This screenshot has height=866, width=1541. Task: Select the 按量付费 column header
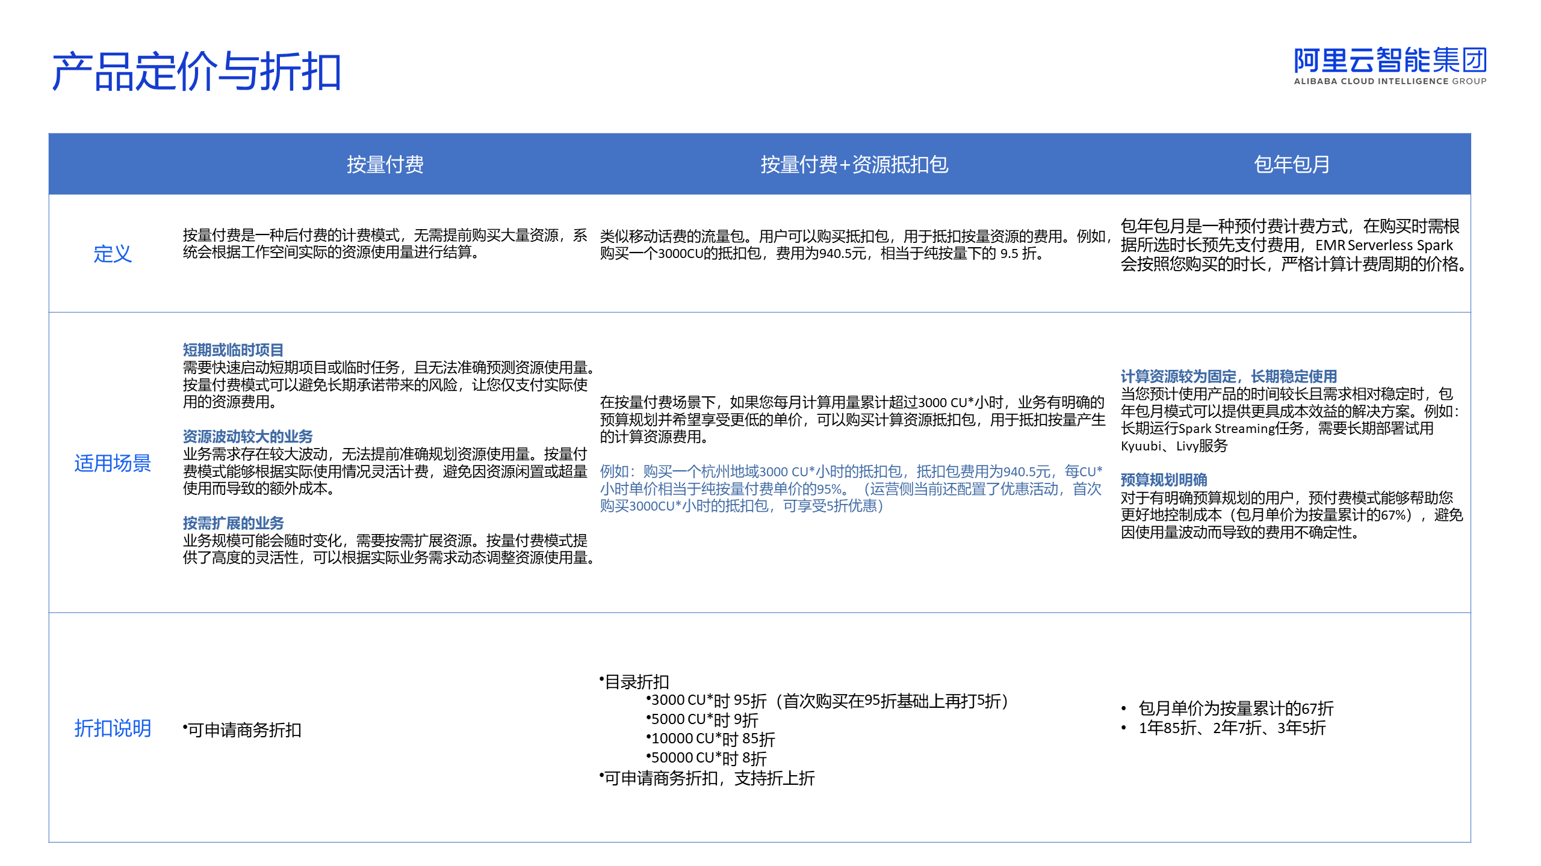(385, 164)
